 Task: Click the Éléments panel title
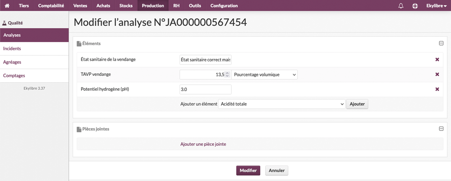pos(91,43)
